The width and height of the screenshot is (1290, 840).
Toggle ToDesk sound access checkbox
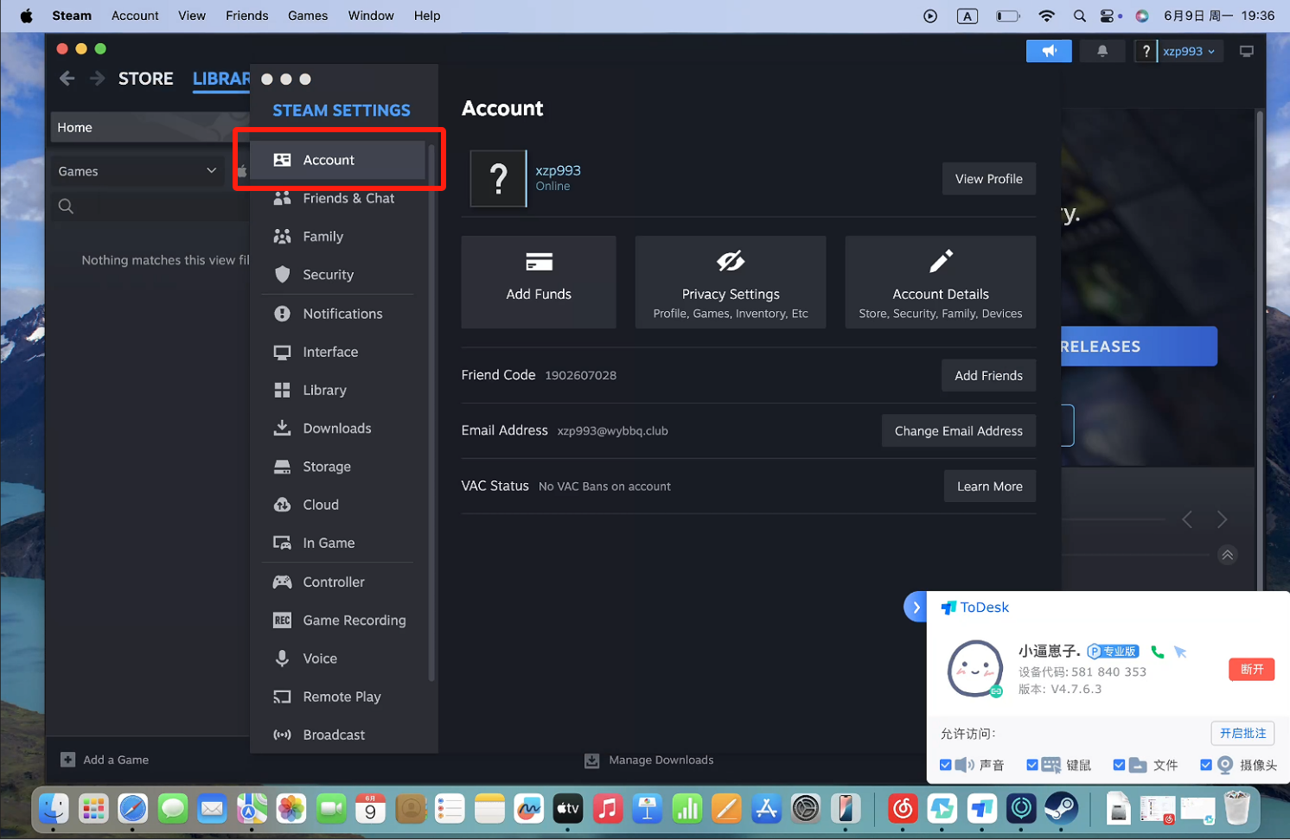pyautogui.click(x=946, y=765)
